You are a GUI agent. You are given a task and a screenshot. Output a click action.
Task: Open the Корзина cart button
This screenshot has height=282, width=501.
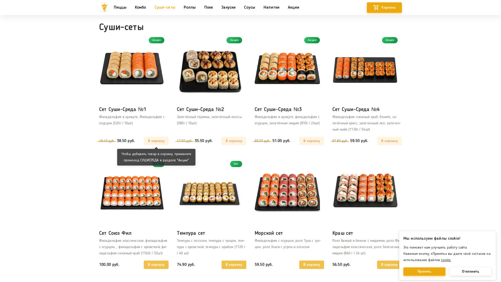384,8
